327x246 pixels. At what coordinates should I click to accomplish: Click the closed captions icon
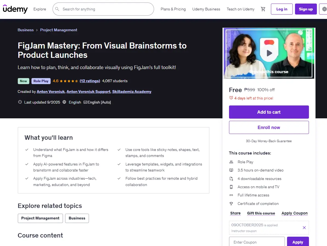click(x=85, y=102)
